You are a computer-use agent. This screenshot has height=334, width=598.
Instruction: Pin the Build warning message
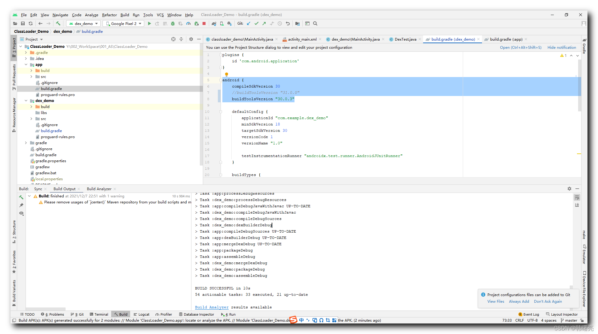(x=21, y=205)
